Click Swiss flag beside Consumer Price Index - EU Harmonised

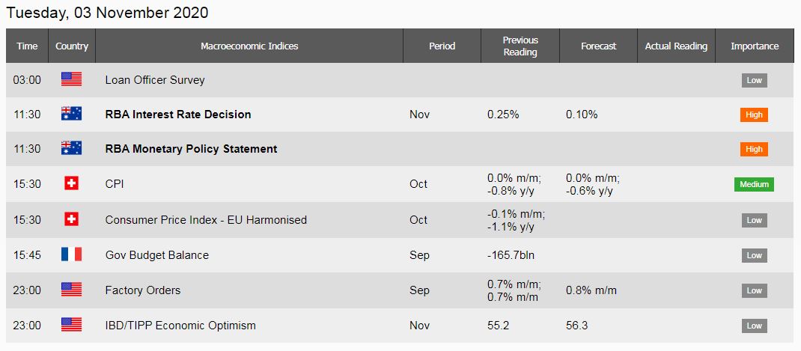[x=72, y=220]
